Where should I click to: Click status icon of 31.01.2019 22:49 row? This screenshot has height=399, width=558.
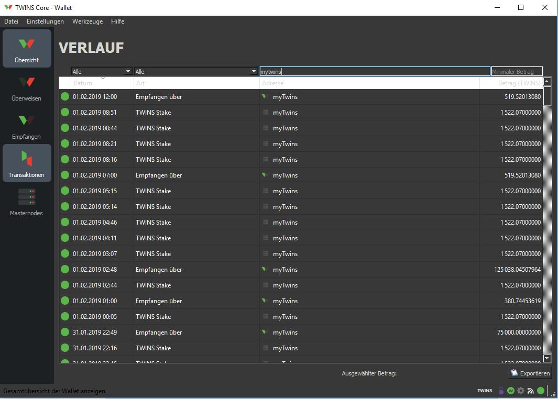[65, 332]
